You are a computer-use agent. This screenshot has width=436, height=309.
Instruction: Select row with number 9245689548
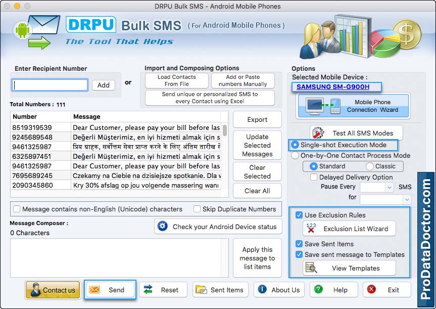tap(116, 137)
